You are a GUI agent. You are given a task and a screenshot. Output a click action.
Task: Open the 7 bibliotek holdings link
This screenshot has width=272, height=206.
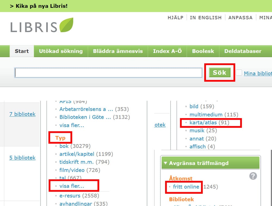pos(22,114)
